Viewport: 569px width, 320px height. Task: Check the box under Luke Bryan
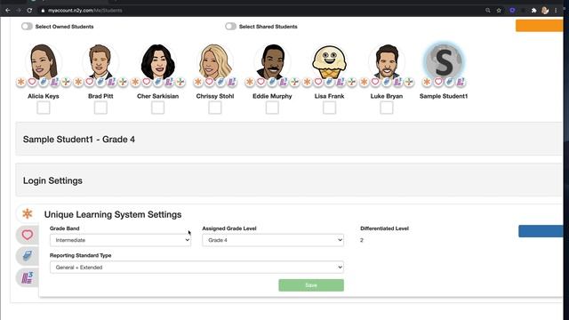click(387, 108)
